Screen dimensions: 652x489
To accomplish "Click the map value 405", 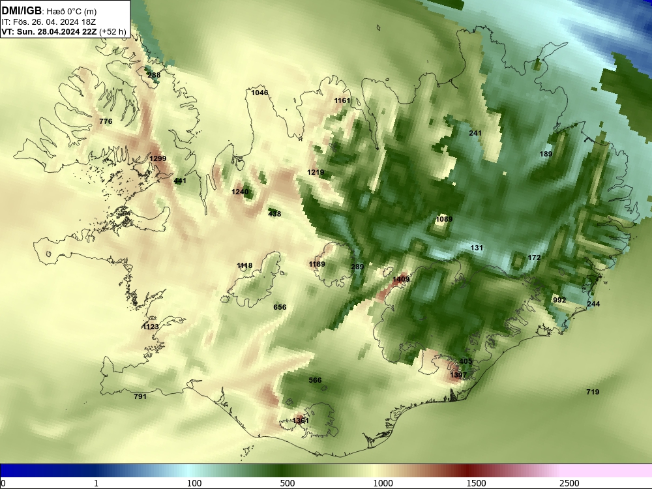I will [x=466, y=361].
